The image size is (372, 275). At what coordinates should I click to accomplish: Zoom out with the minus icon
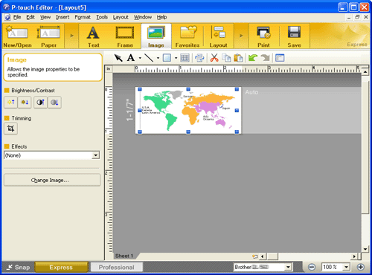pyautogui.click(x=312, y=267)
